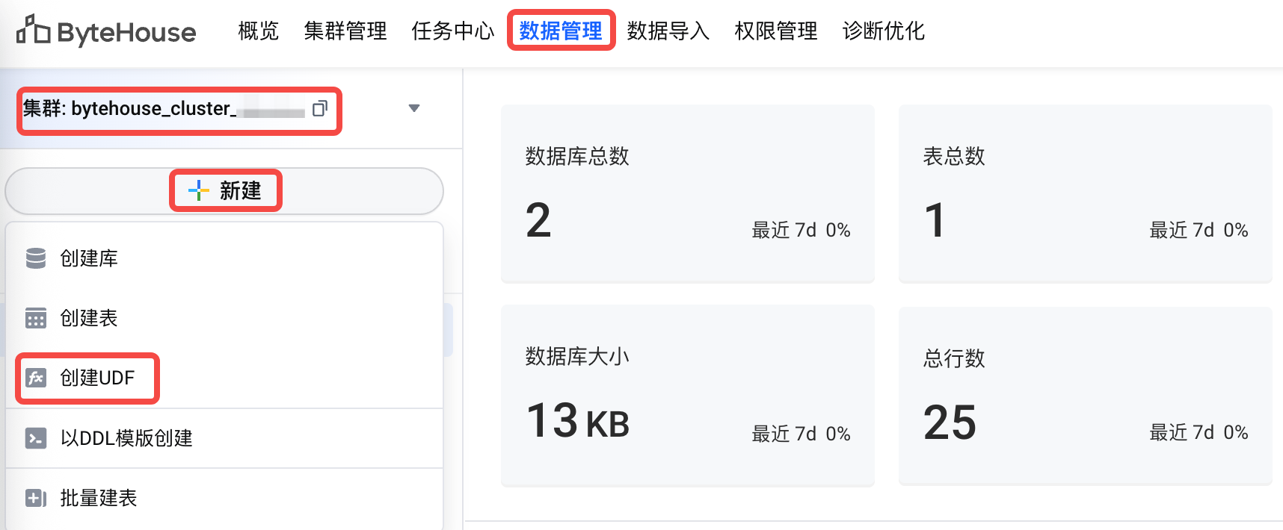Image resolution: width=1283 pixels, height=530 pixels.
Task: Click the terminal icon beside 以DDL模版创建
Action: coord(36,438)
